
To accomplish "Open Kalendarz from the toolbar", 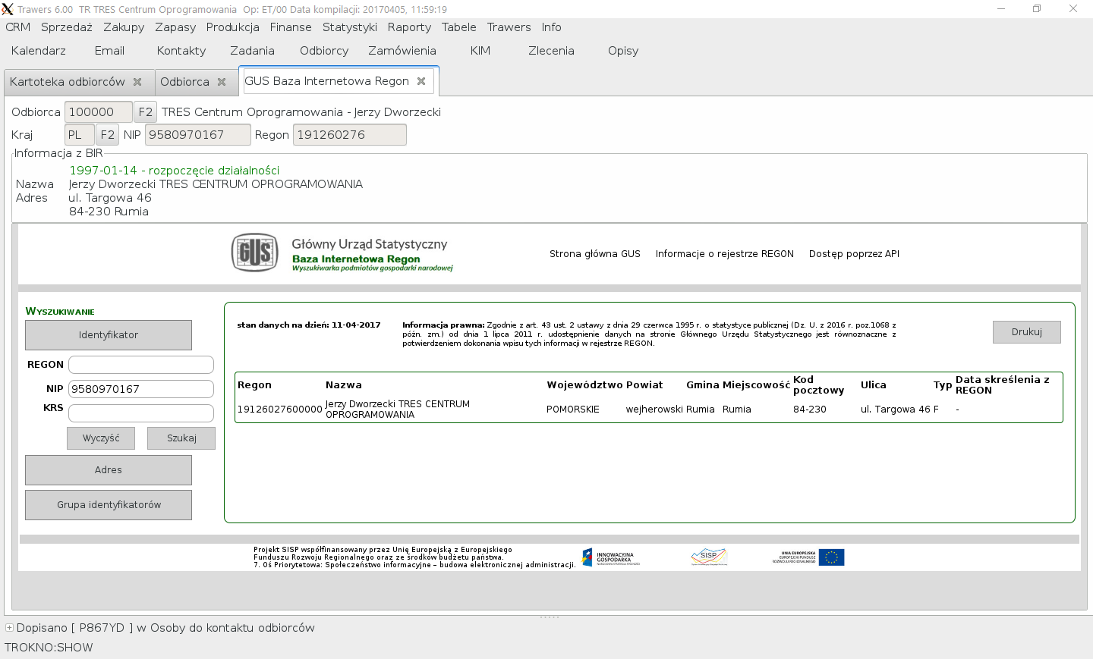I will (39, 51).
